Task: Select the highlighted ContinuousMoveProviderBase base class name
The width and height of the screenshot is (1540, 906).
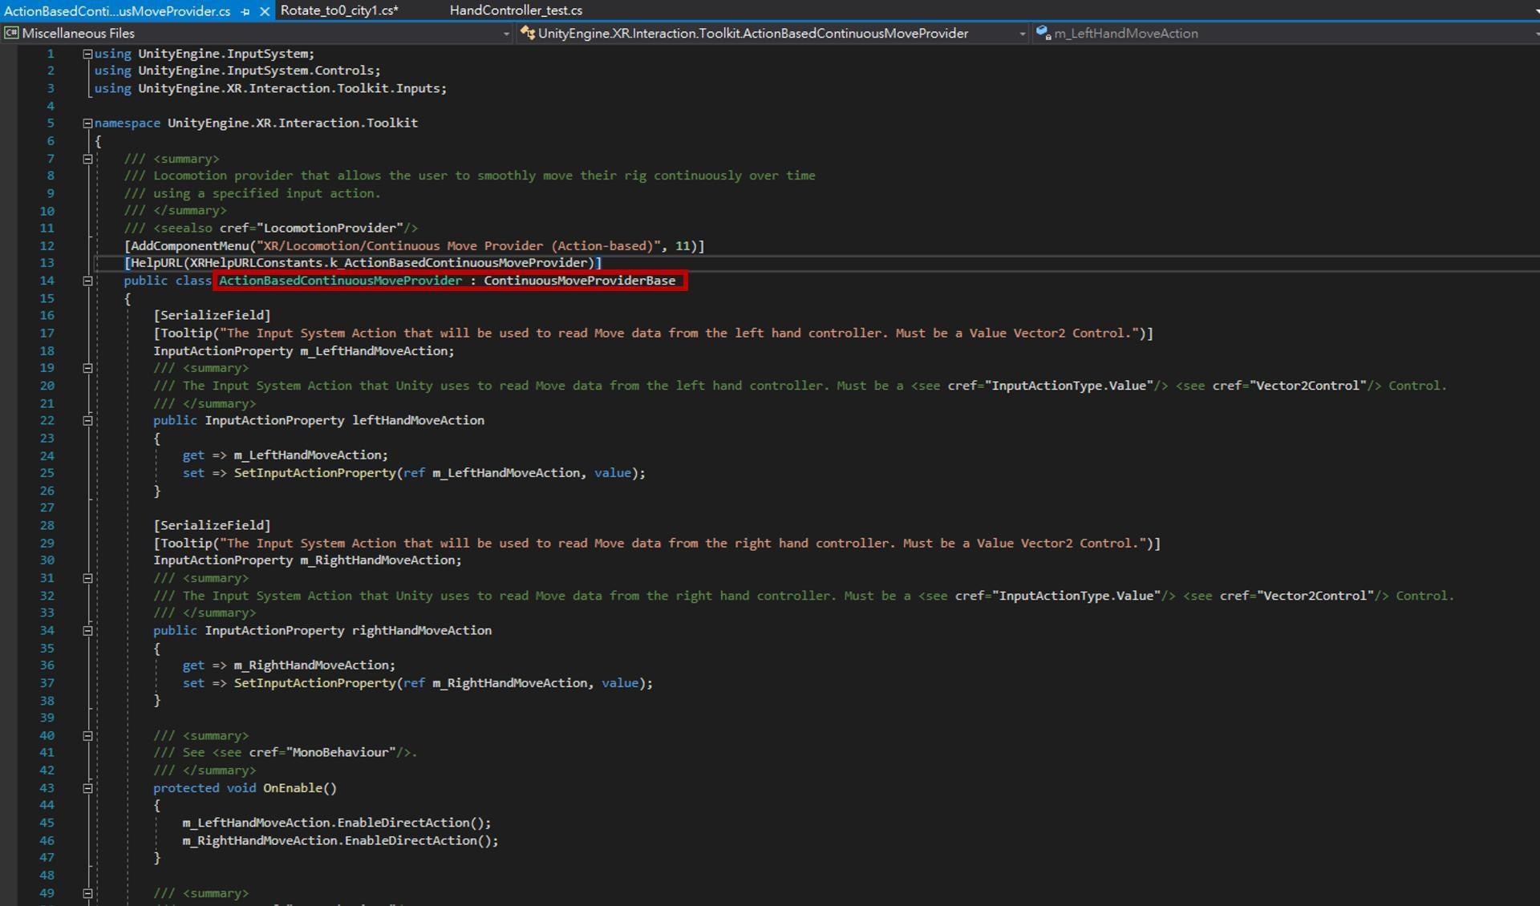Action: (x=580, y=281)
